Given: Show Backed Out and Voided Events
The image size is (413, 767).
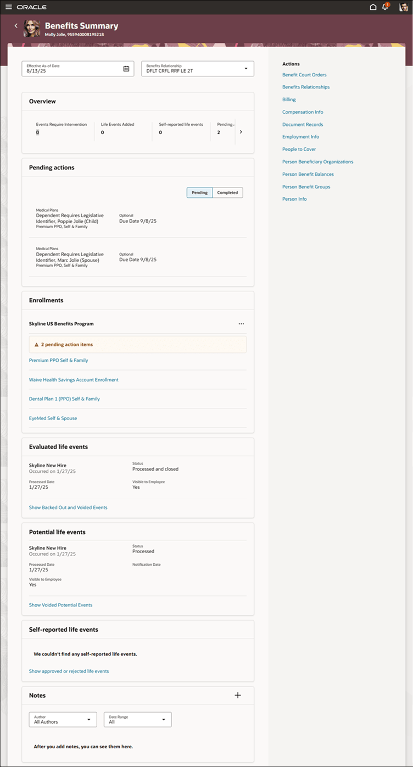Looking at the screenshot, I should [x=68, y=507].
